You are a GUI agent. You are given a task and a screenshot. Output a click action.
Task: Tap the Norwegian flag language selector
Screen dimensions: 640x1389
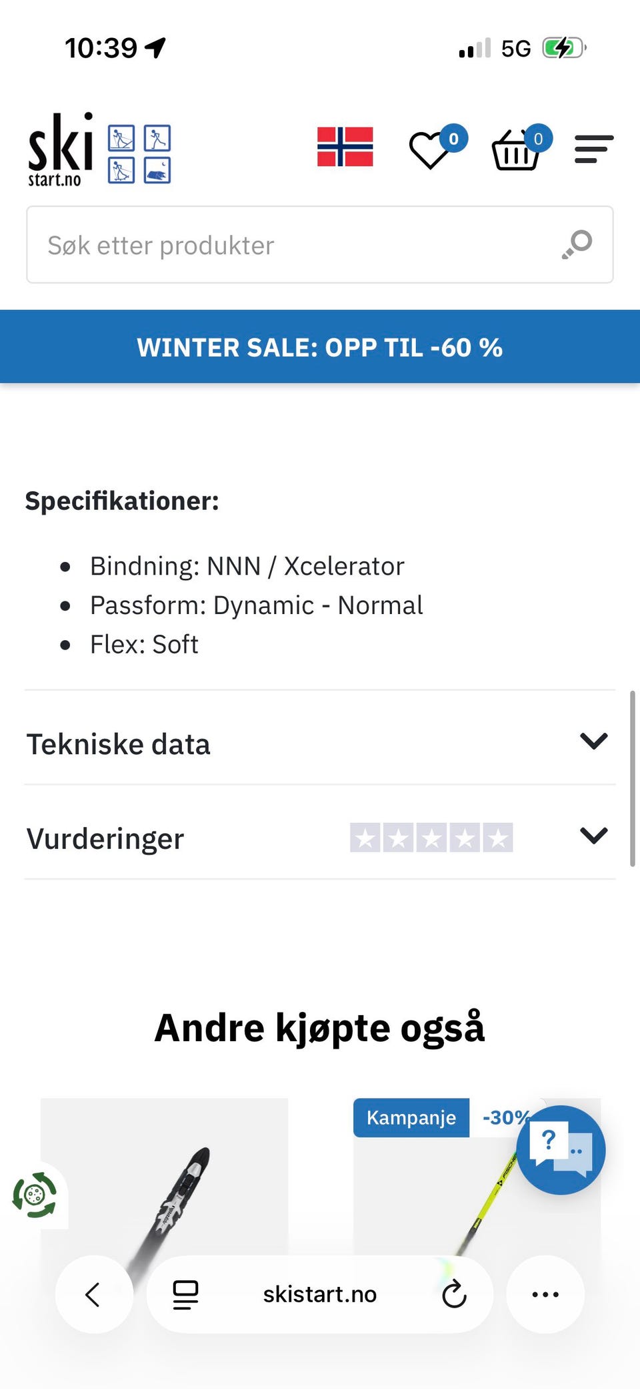[x=345, y=147]
